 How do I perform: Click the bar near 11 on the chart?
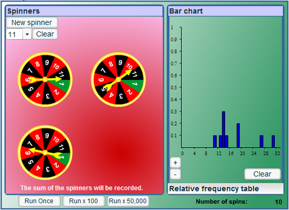(x=215, y=141)
